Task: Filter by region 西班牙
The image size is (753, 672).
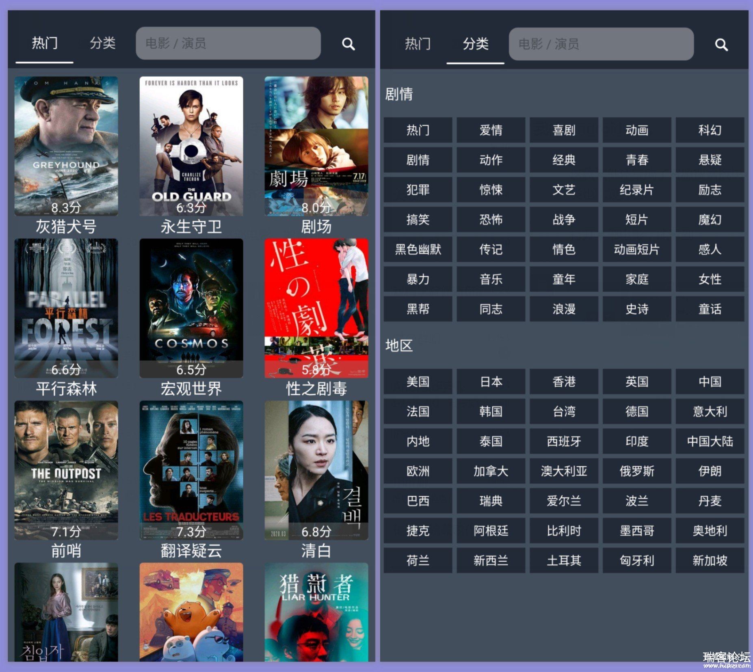Action: 564,441
